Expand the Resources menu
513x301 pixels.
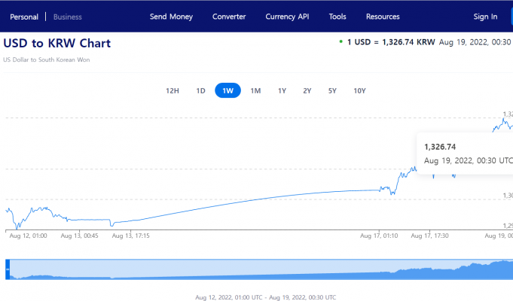pos(383,17)
